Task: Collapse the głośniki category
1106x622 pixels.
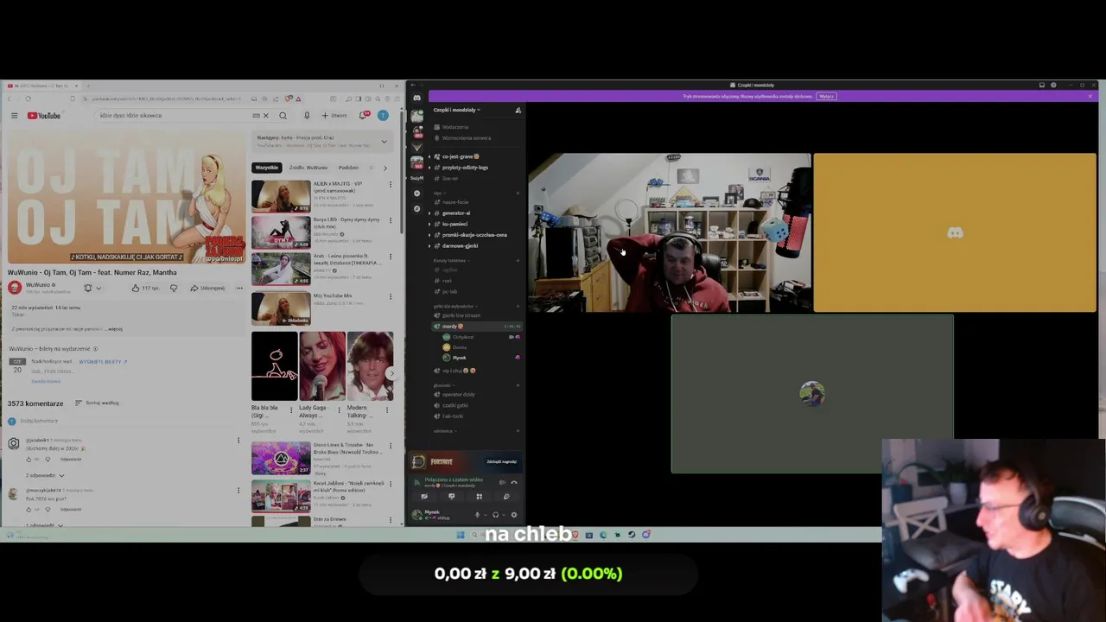Action: (442, 385)
